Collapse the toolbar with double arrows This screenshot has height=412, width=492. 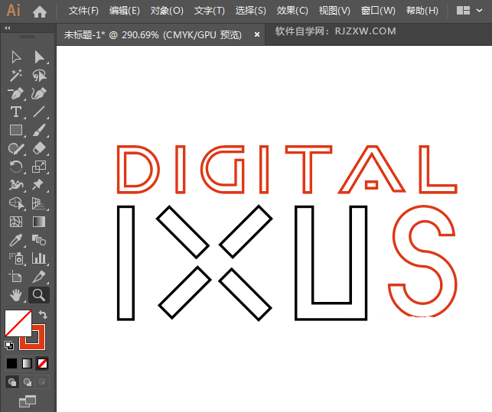point(8,28)
